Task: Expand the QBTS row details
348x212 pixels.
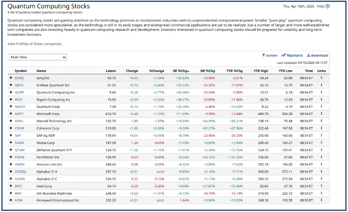Action: coord(11,85)
